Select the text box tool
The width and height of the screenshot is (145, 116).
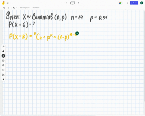coord(3,75)
